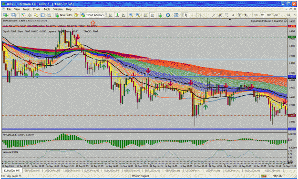Open the Profiles toolbar button
The width and height of the screenshot is (298, 179).
[x=14, y=15]
